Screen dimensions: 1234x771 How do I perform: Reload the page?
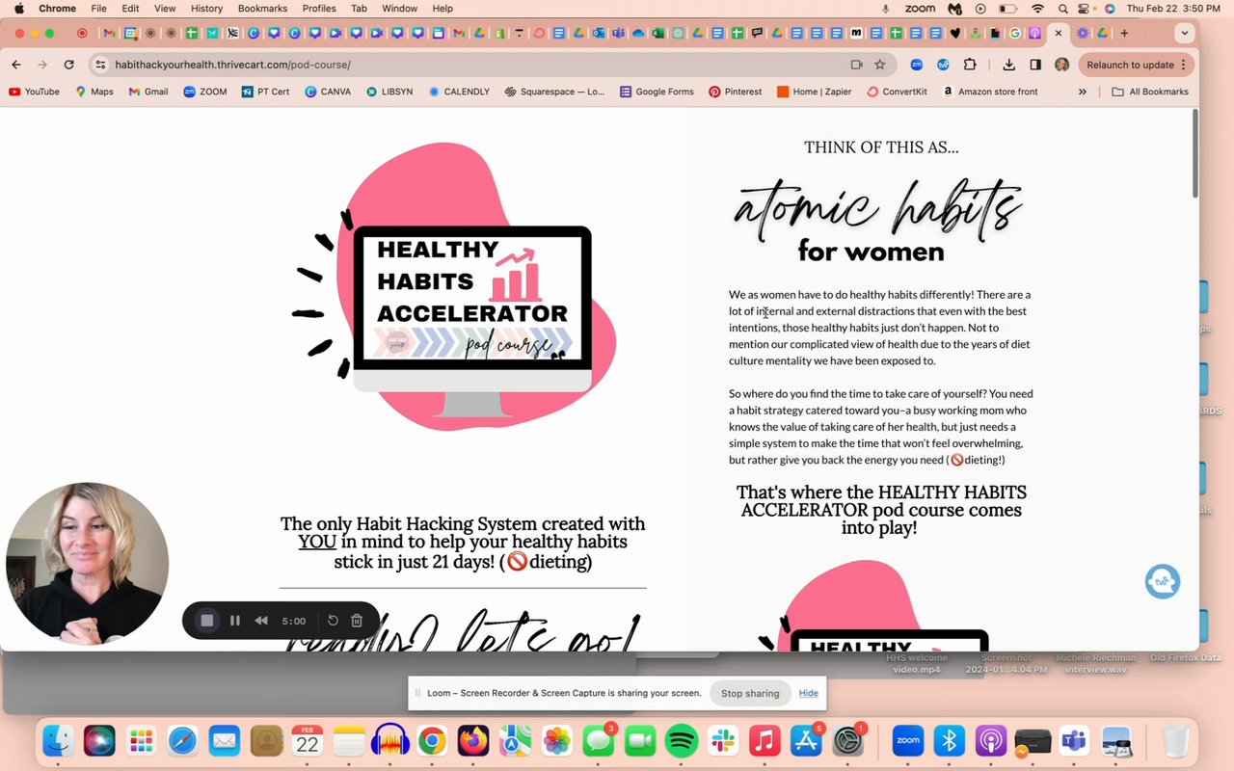pyautogui.click(x=68, y=65)
